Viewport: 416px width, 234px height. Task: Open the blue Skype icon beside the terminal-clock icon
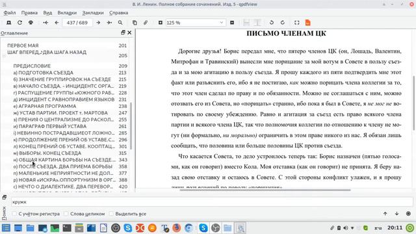click(x=128, y=228)
